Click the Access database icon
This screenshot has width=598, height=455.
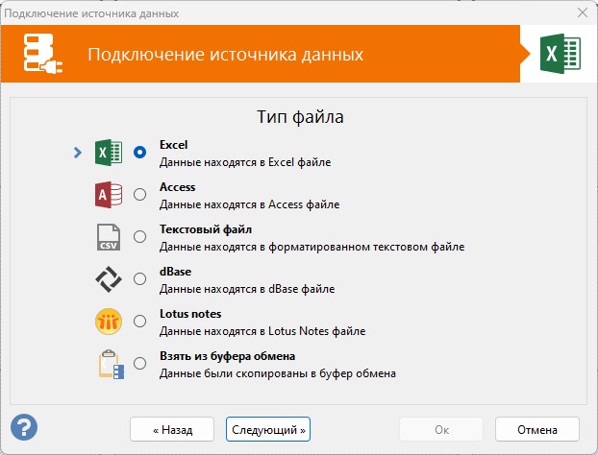tap(109, 195)
